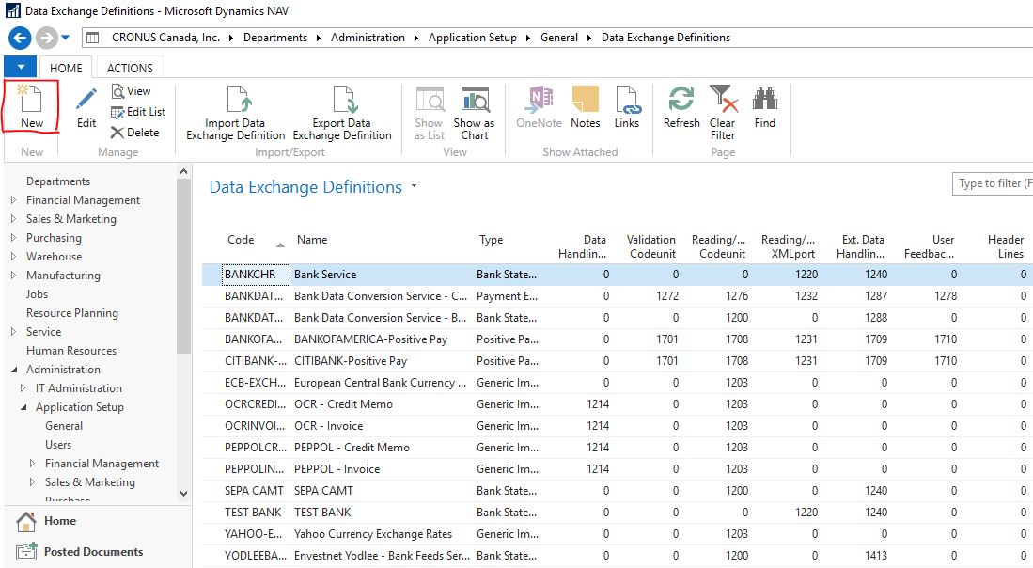Refresh the page
This screenshot has width=1033, height=568.
pos(681,107)
